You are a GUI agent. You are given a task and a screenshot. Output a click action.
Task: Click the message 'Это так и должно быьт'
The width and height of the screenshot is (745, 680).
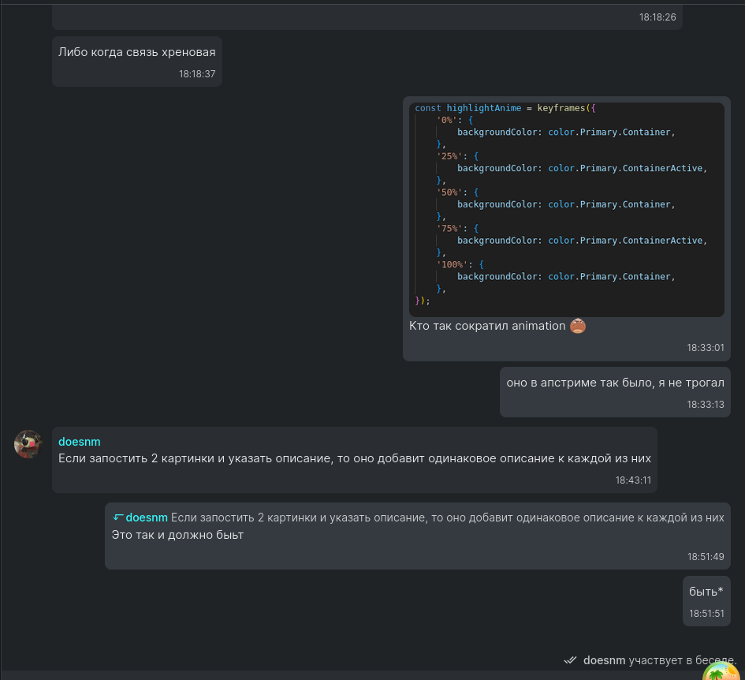tap(177, 535)
